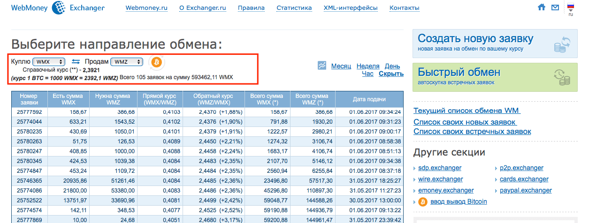
Task: Select order number 25746365
Action: click(x=29, y=180)
